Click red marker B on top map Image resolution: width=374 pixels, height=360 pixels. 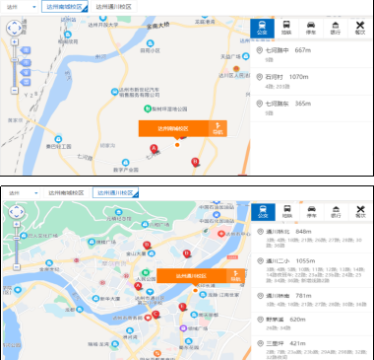pyautogui.click(x=195, y=162)
